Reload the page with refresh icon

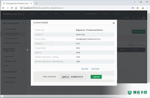pyautogui.click(x=12, y=8)
